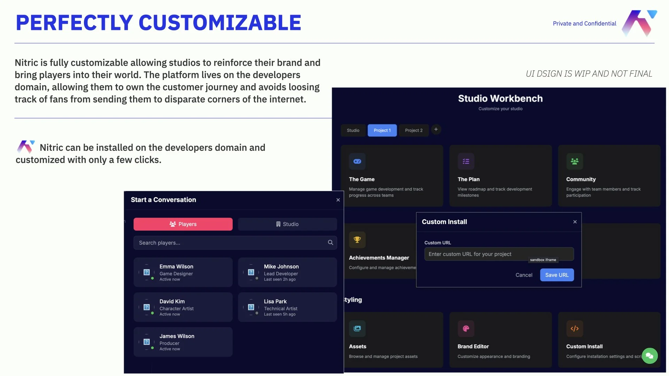This screenshot has height=376, width=669.
Task: Select the Project 1 tab
Action: click(x=382, y=131)
